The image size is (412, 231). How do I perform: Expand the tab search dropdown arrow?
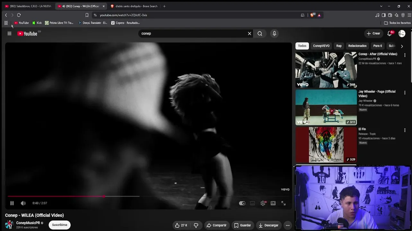(x=381, y=6)
